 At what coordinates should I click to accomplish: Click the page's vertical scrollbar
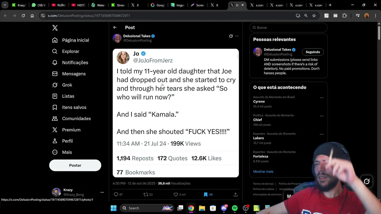click(379, 33)
